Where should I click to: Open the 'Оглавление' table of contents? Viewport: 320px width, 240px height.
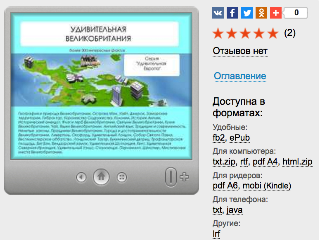240,76
